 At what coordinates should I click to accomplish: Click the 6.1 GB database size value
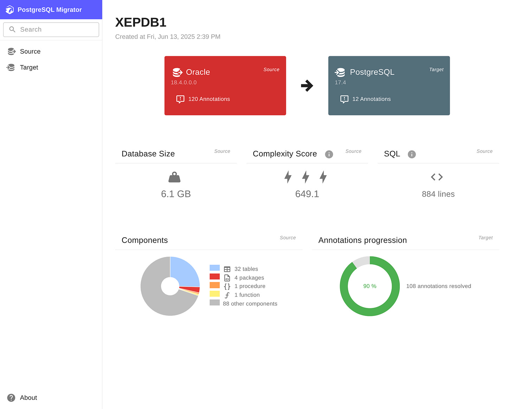[x=176, y=194]
